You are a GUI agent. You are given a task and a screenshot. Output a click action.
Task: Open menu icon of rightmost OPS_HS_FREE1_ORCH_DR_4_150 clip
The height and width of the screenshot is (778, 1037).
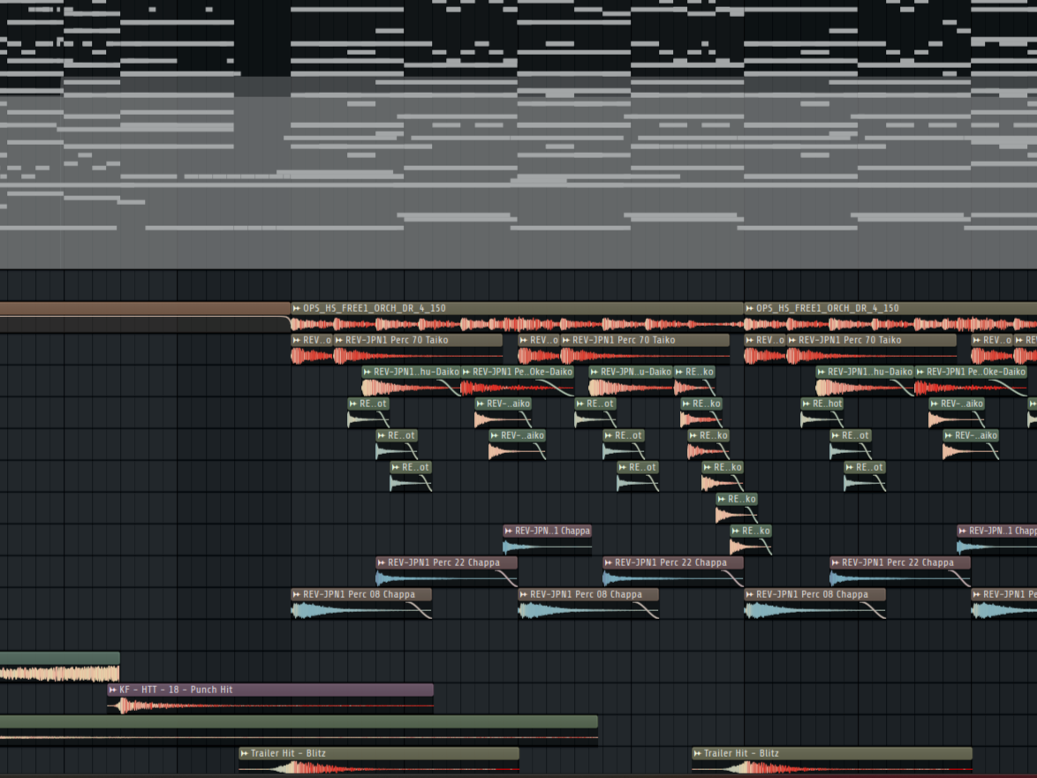(750, 308)
